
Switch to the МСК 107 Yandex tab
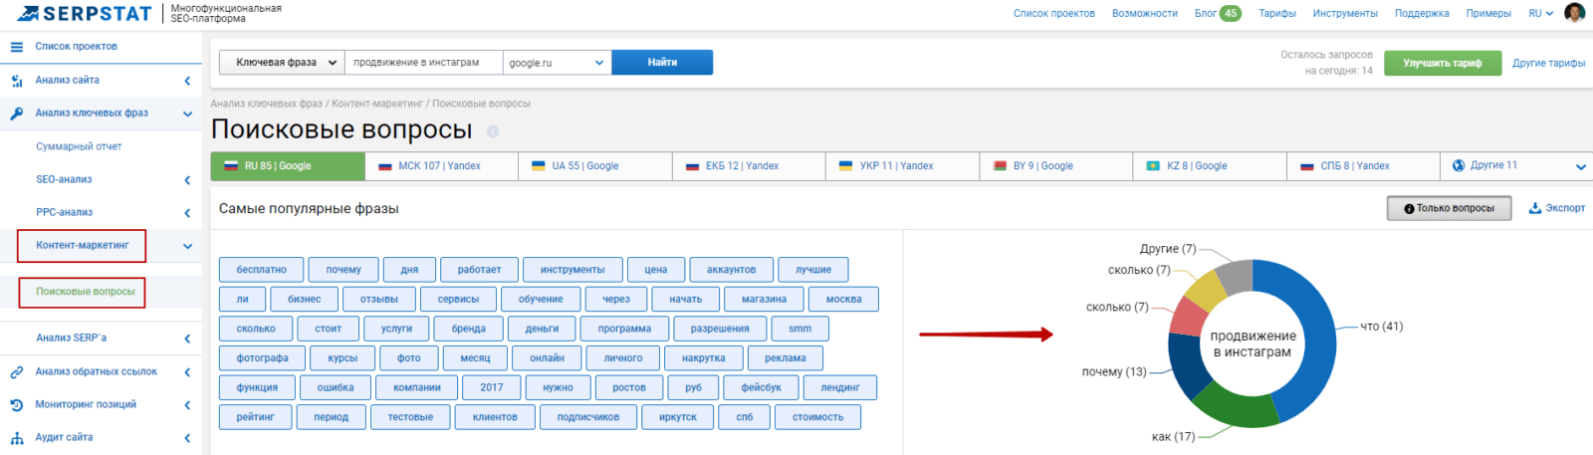pyautogui.click(x=441, y=166)
